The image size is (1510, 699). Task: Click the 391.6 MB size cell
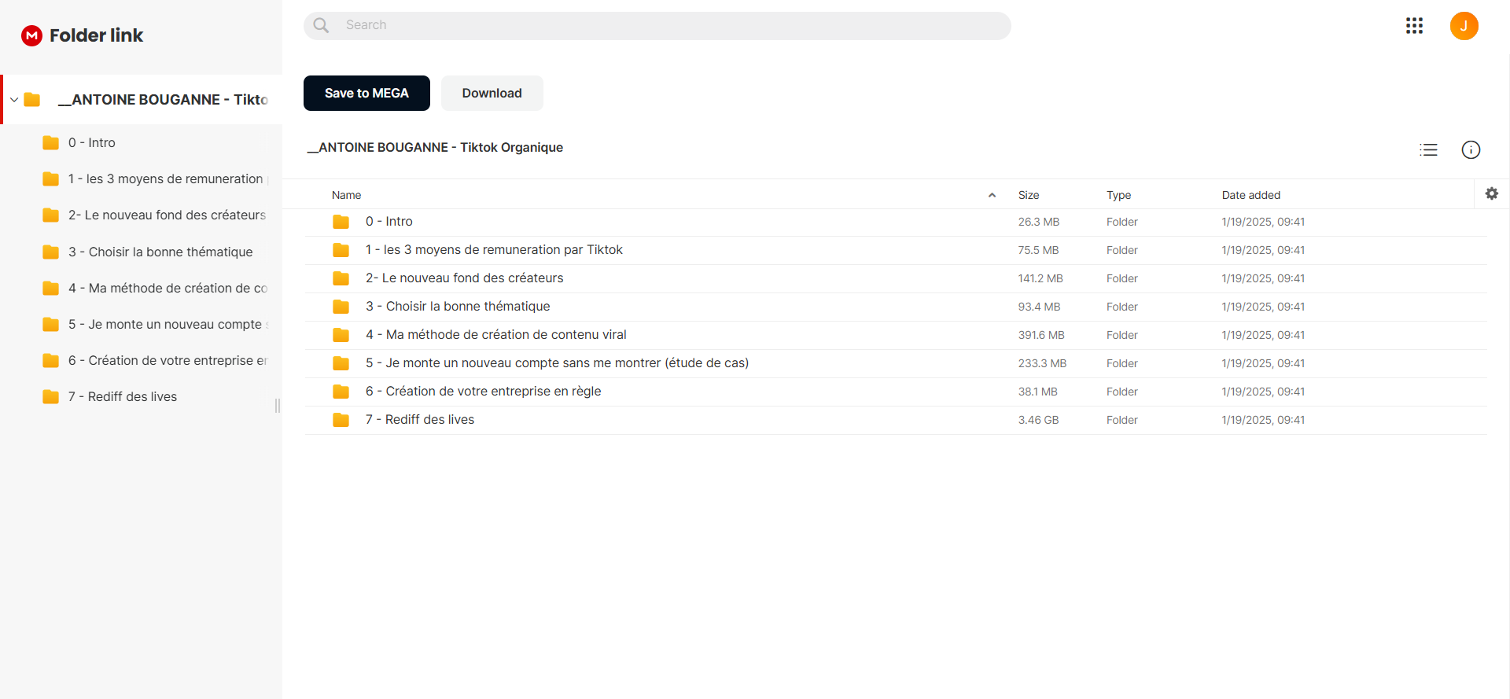pos(1041,335)
